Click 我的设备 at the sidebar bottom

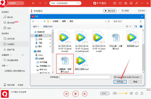click(9, 85)
